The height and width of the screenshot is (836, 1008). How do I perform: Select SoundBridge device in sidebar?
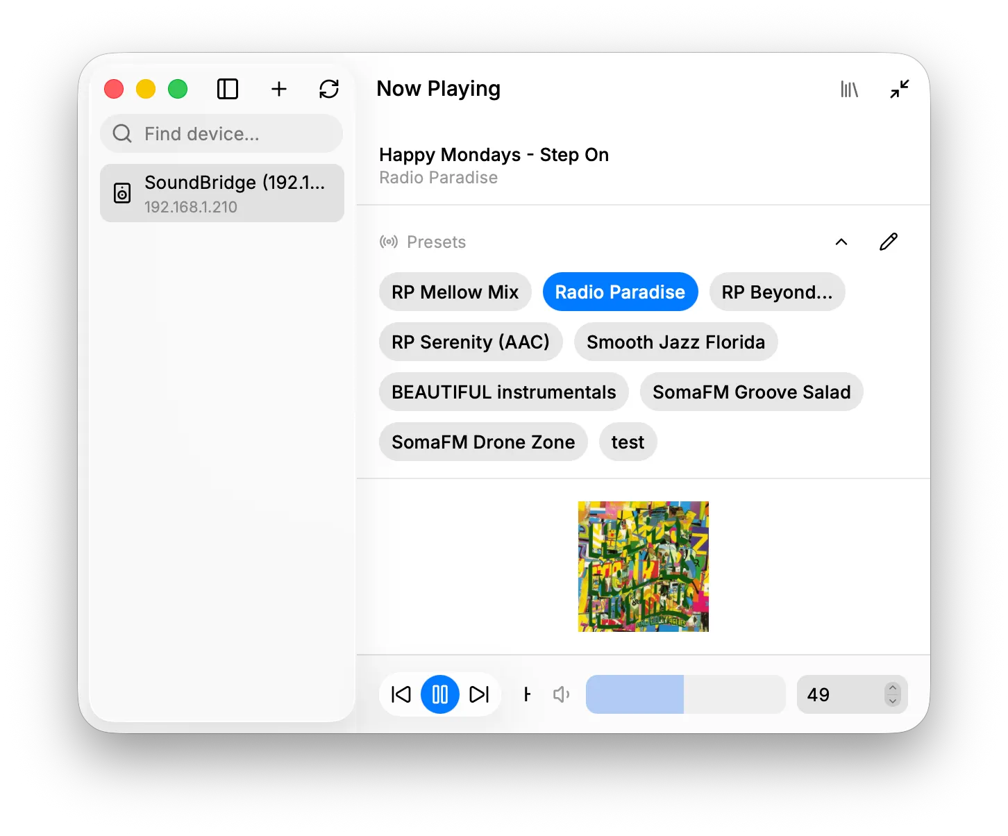pos(222,193)
